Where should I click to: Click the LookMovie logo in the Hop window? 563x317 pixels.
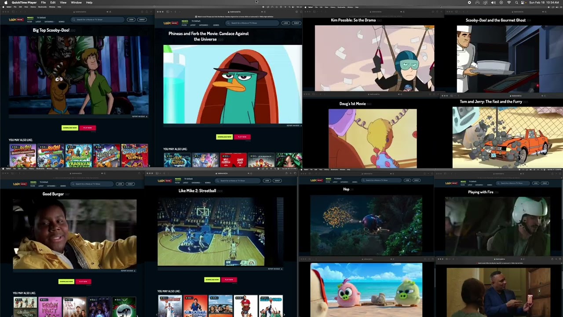pos(316,180)
